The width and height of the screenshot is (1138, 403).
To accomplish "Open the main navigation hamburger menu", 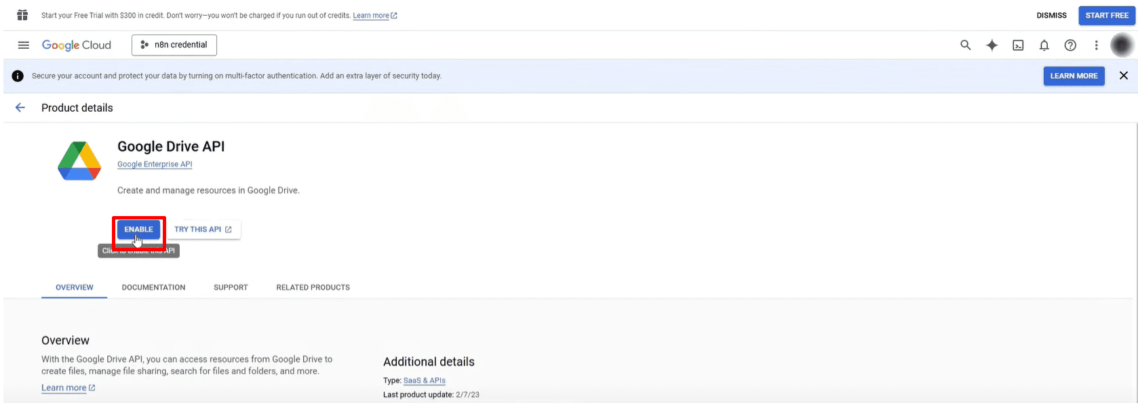I will click(x=23, y=45).
